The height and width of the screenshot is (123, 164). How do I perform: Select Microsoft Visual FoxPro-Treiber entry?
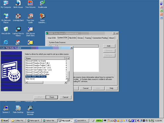37,74
